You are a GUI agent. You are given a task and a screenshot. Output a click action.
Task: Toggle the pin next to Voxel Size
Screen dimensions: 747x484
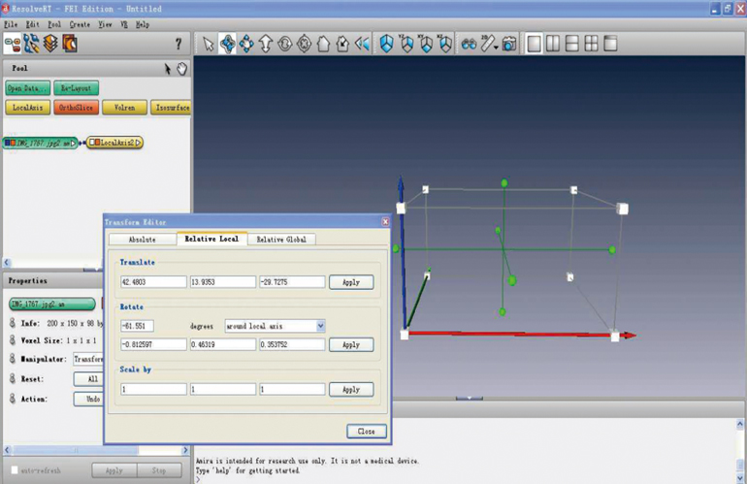point(13,340)
